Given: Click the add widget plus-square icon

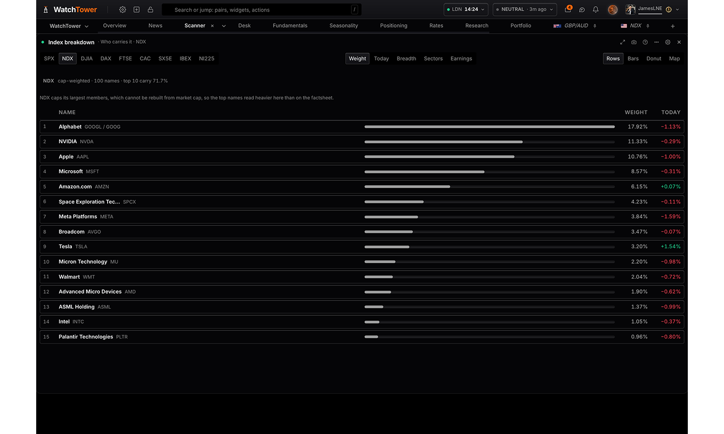Looking at the screenshot, I should 137,10.
